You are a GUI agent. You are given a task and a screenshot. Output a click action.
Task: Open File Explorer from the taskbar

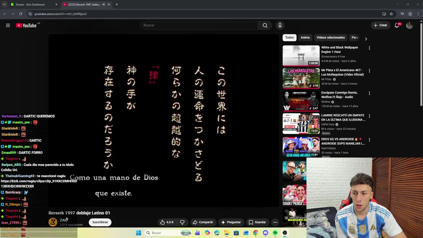[227, 233]
